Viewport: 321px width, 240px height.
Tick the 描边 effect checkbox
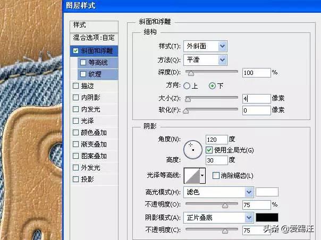pyautogui.click(x=76, y=85)
